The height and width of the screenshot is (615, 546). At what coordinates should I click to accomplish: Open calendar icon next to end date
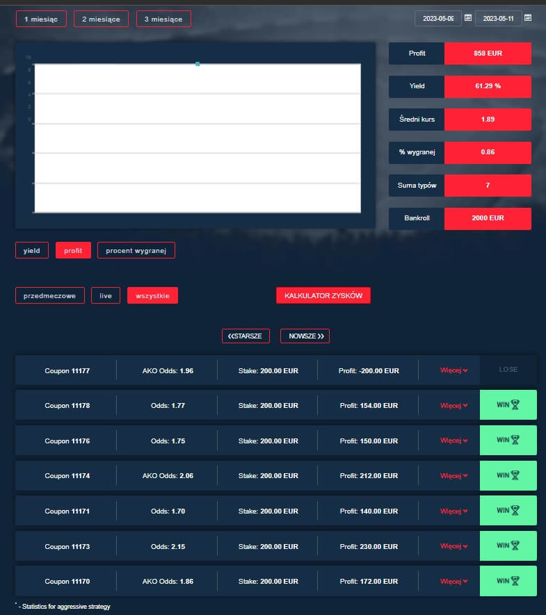click(528, 18)
